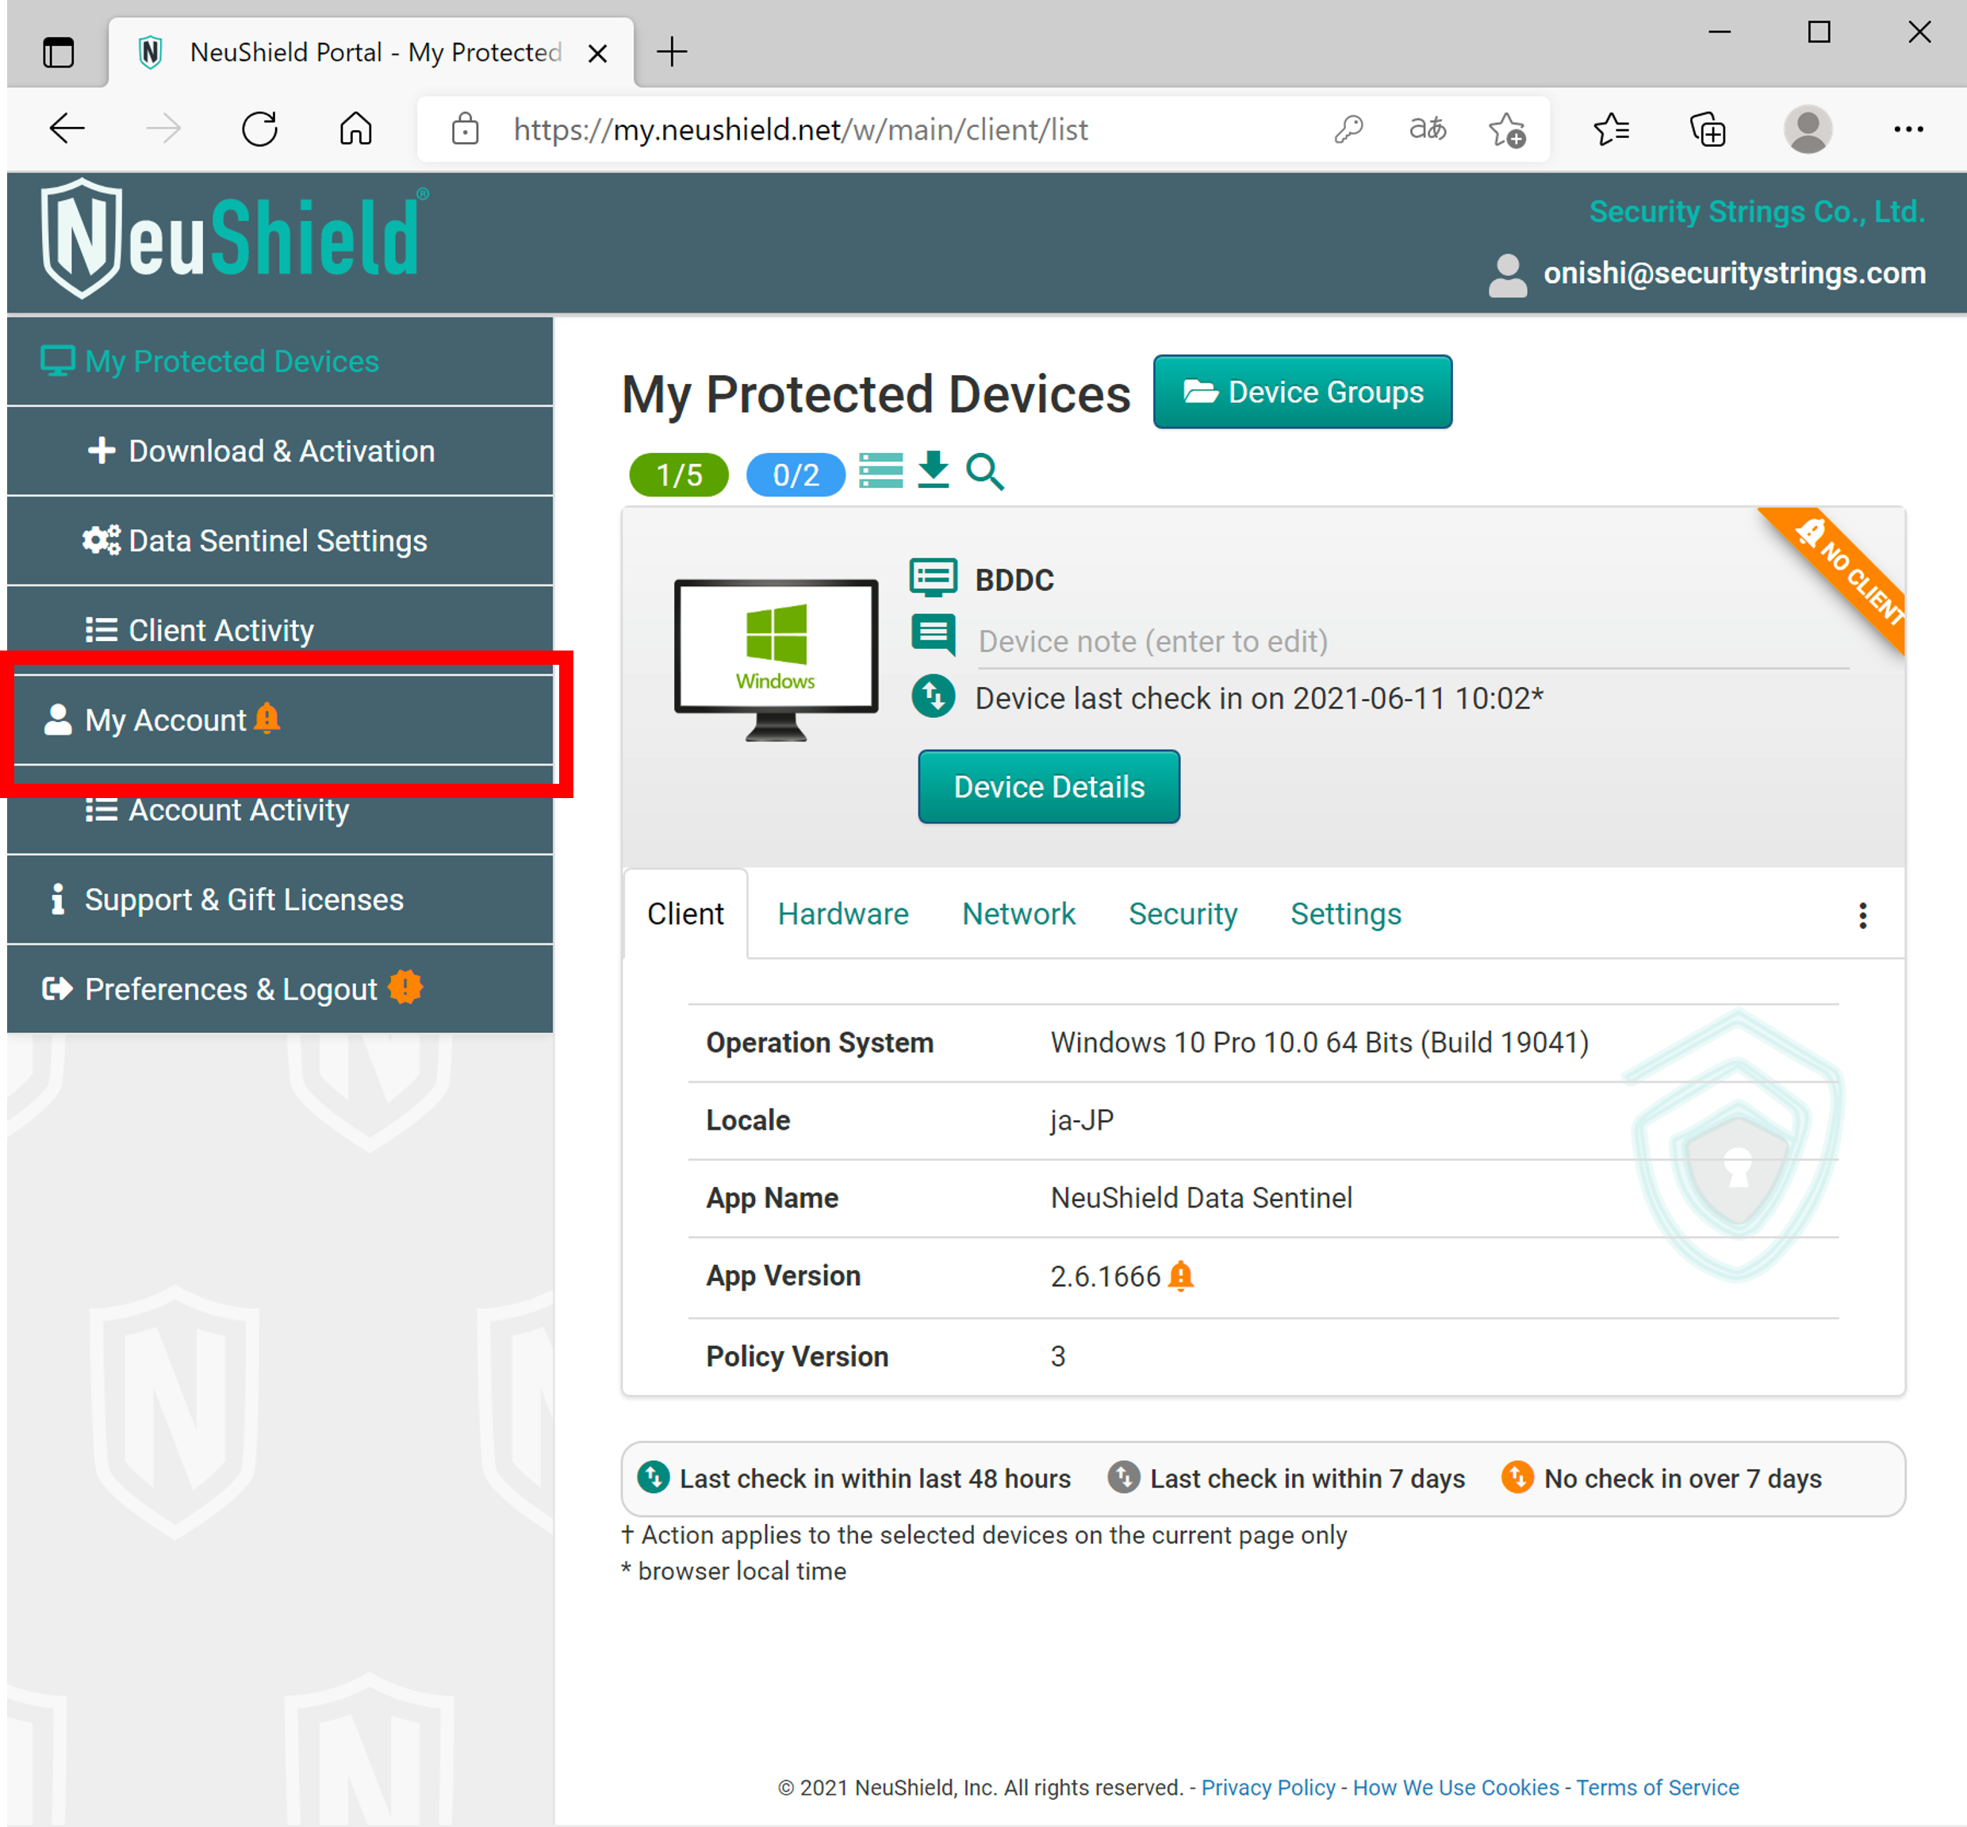Open browser profile avatar

(x=1808, y=129)
